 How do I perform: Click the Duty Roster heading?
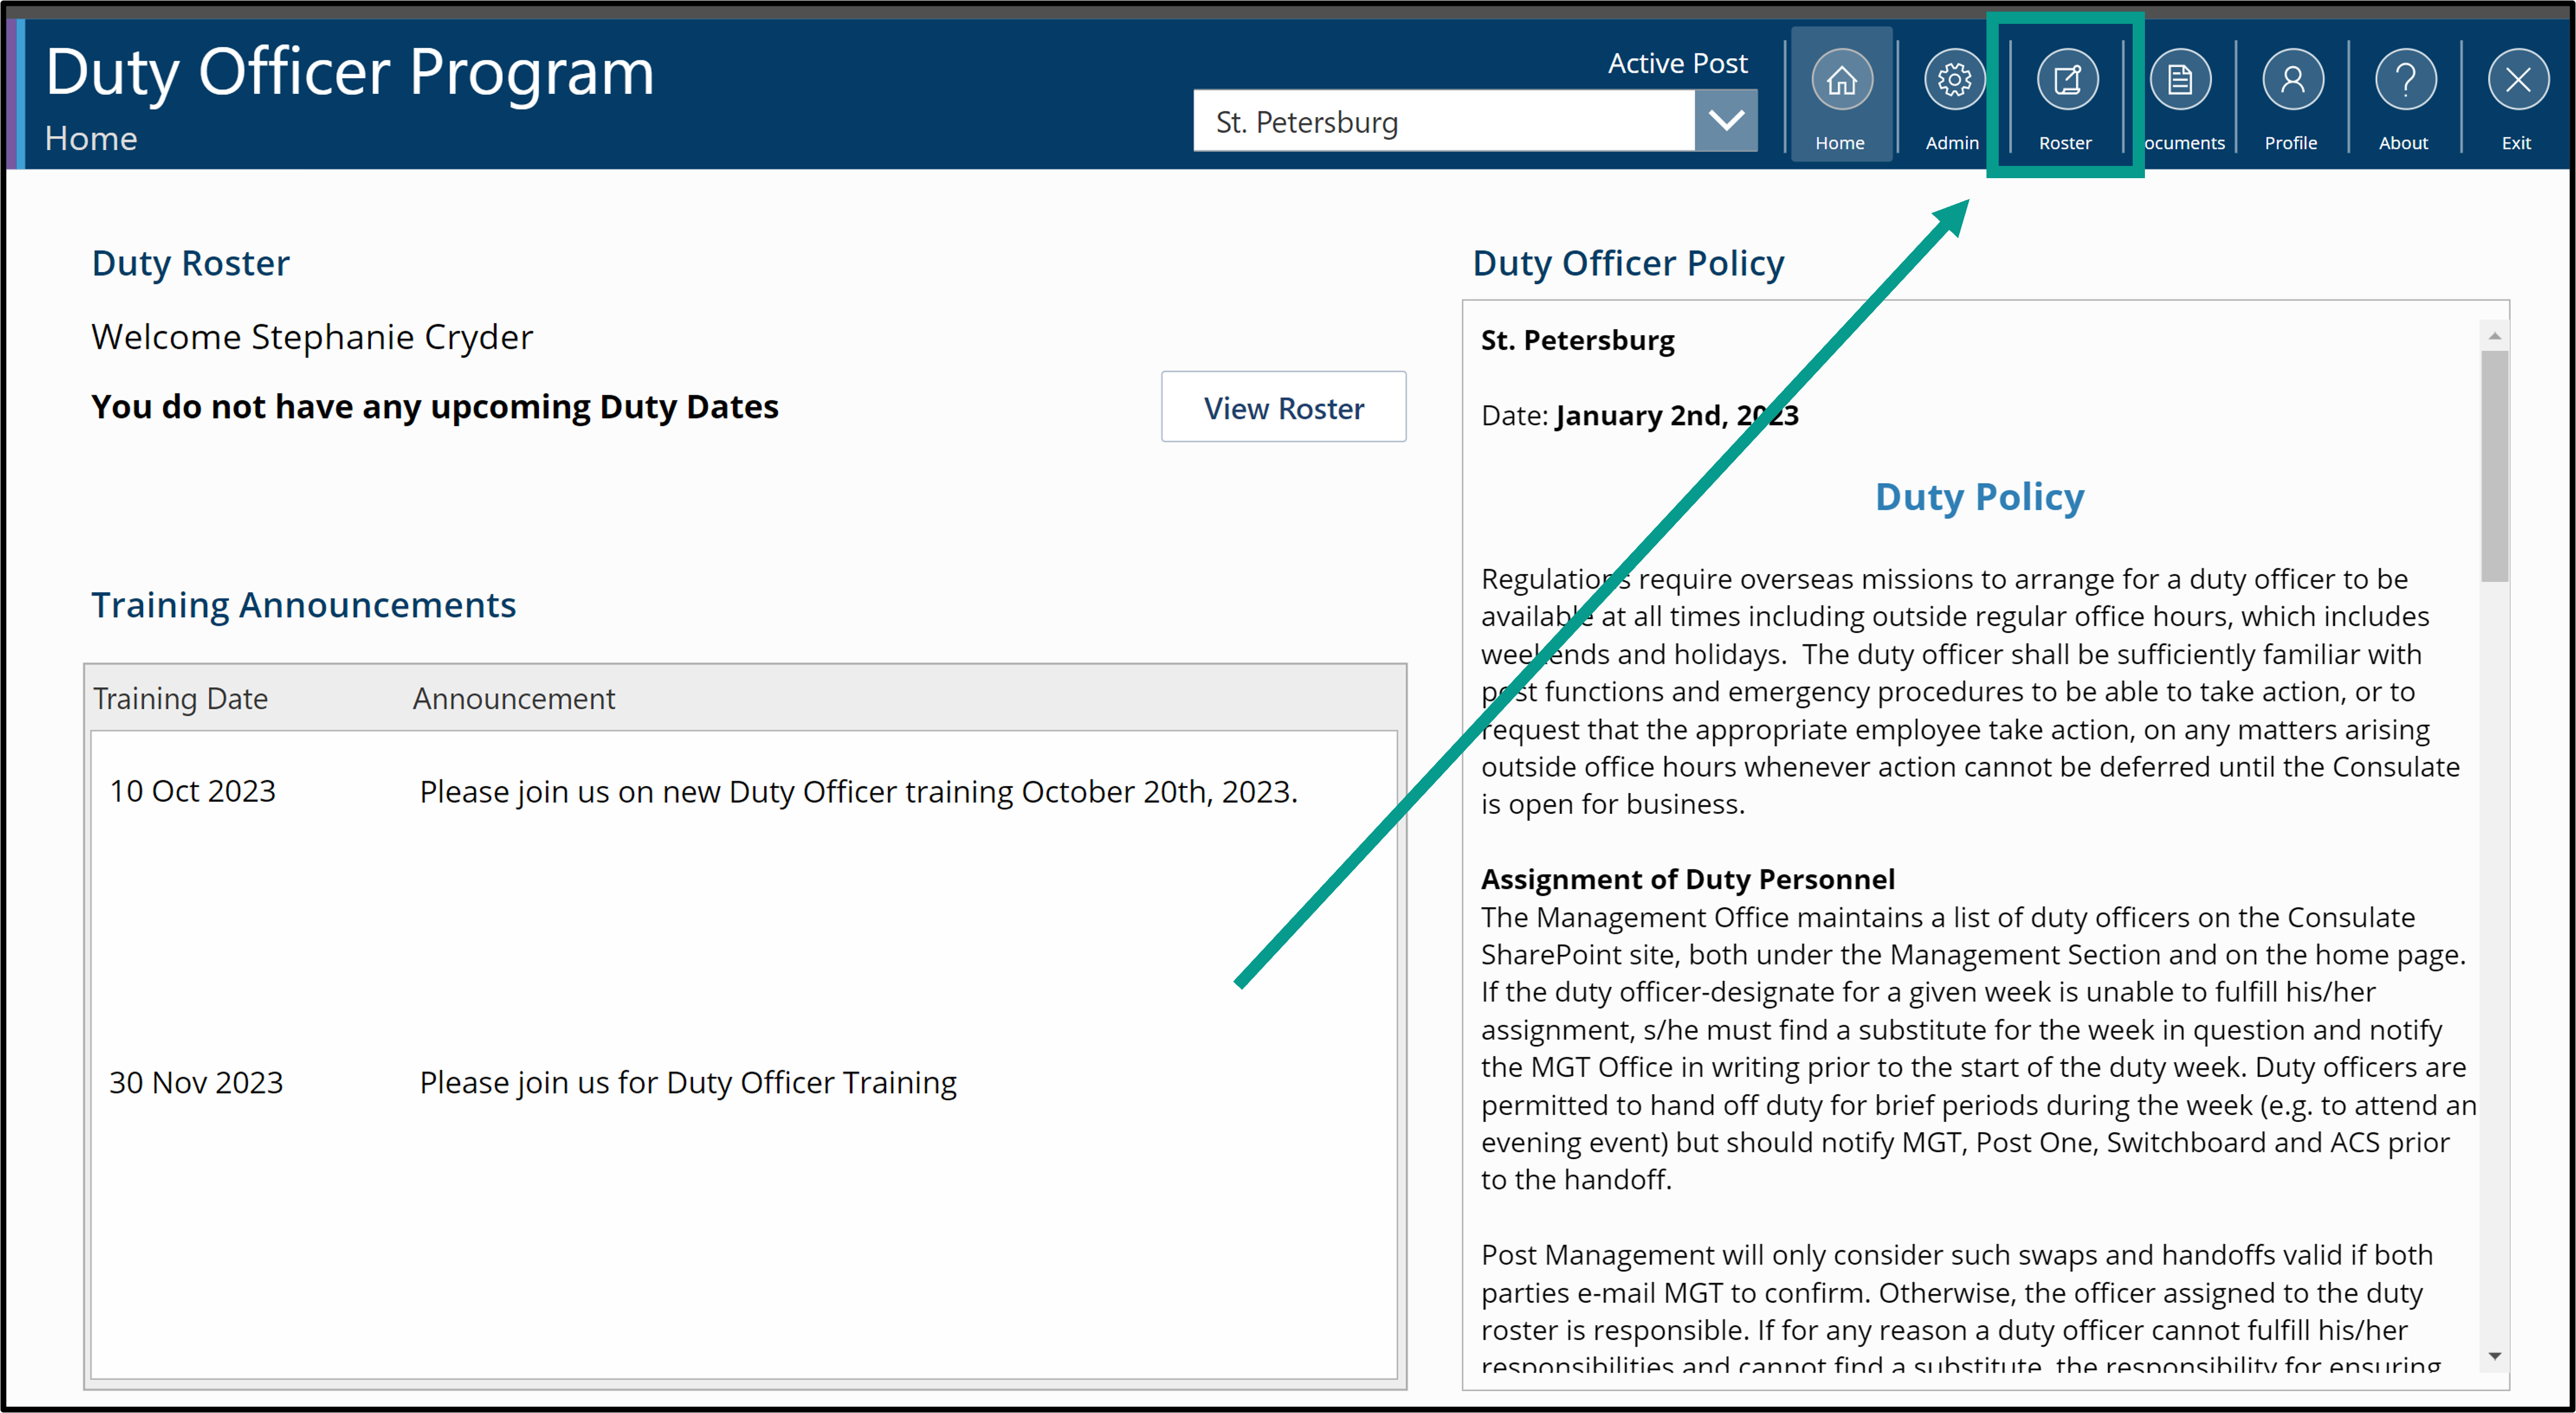[x=191, y=263]
